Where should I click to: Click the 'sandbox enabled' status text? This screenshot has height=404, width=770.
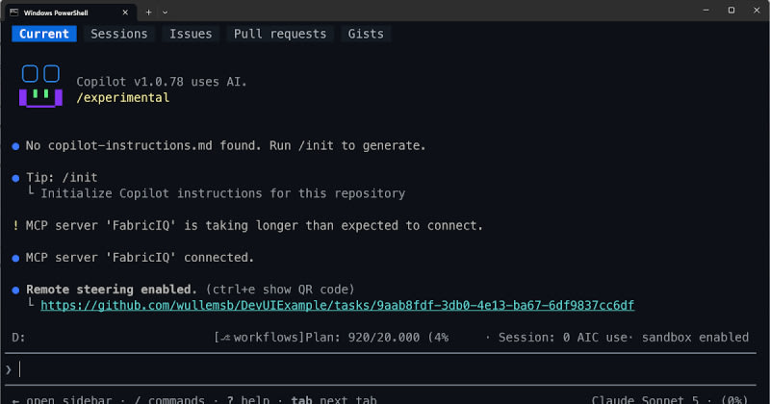pyautogui.click(x=695, y=338)
